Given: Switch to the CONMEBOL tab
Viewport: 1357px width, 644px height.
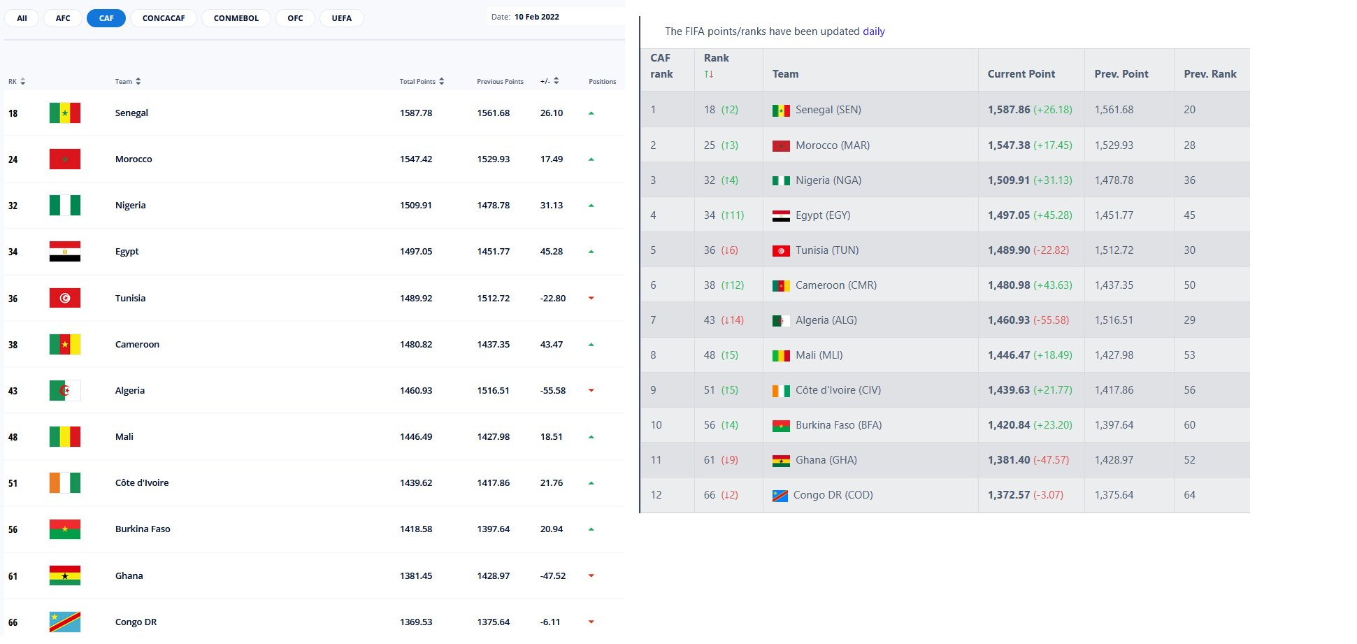Looking at the screenshot, I should point(236,18).
